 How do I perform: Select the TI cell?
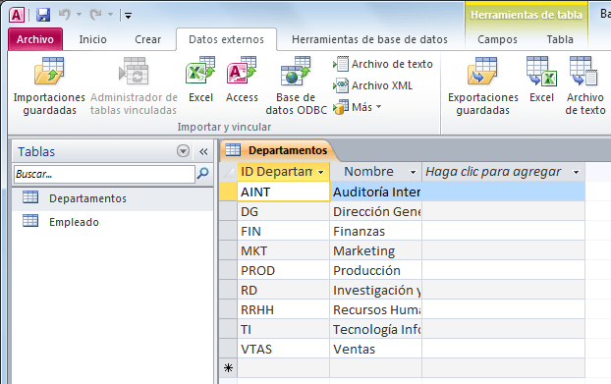click(284, 329)
